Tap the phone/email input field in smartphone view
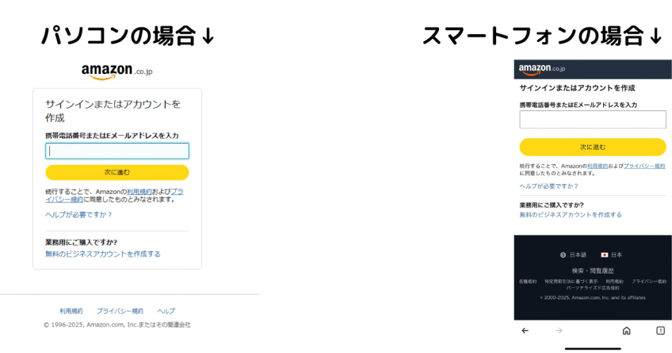Screen dimensions: 672x353 click(x=593, y=119)
